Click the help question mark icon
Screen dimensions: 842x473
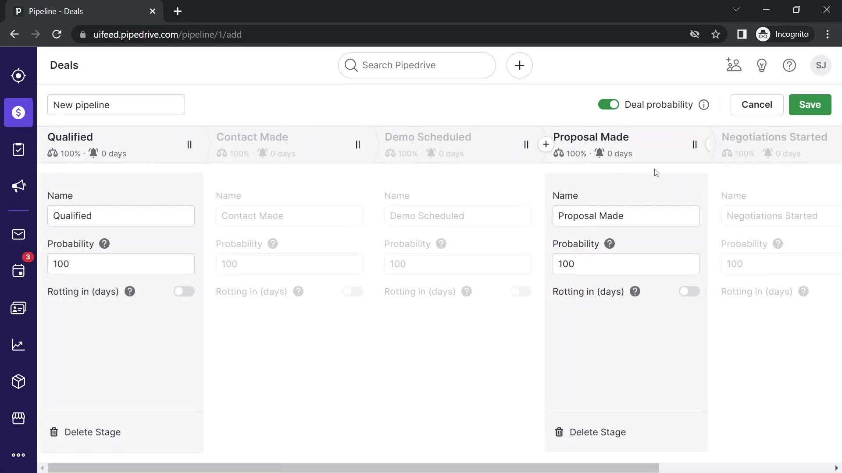pyautogui.click(x=790, y=65)
